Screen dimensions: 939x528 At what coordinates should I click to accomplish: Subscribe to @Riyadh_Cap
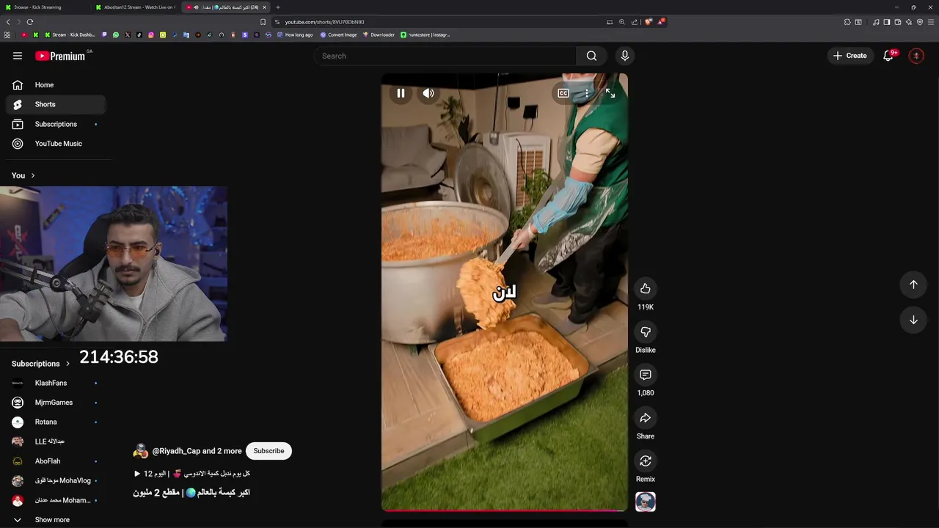pyautogui.click(x=268, y=451)
